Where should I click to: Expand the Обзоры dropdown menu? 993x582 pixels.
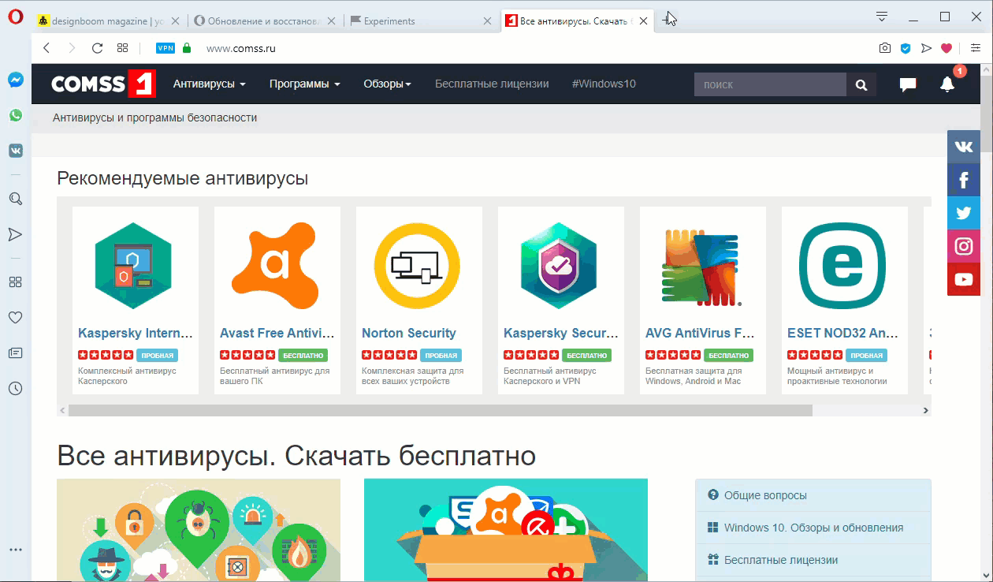tap(387, 84)
